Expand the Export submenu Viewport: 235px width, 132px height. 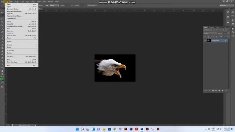click(x=22, y=47)
